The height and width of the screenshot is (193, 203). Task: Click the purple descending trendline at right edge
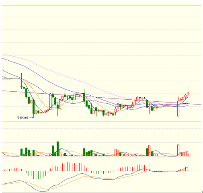pyautogui.click(x=200, y=105)
